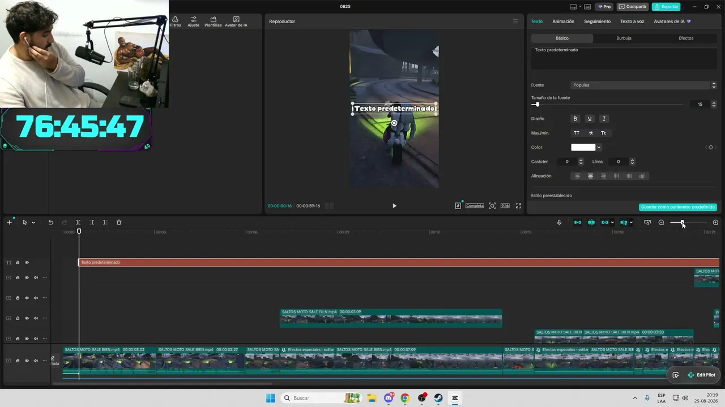Click Guardar como parámetro predefinido
Image resolution: width=725 pixels, height=407 pixels.
[678, 207]
